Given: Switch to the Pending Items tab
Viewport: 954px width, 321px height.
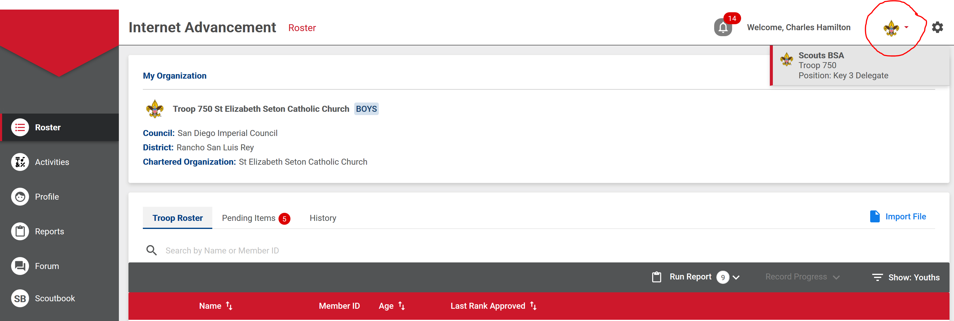Looking at the screenshot, I should 249,218.
